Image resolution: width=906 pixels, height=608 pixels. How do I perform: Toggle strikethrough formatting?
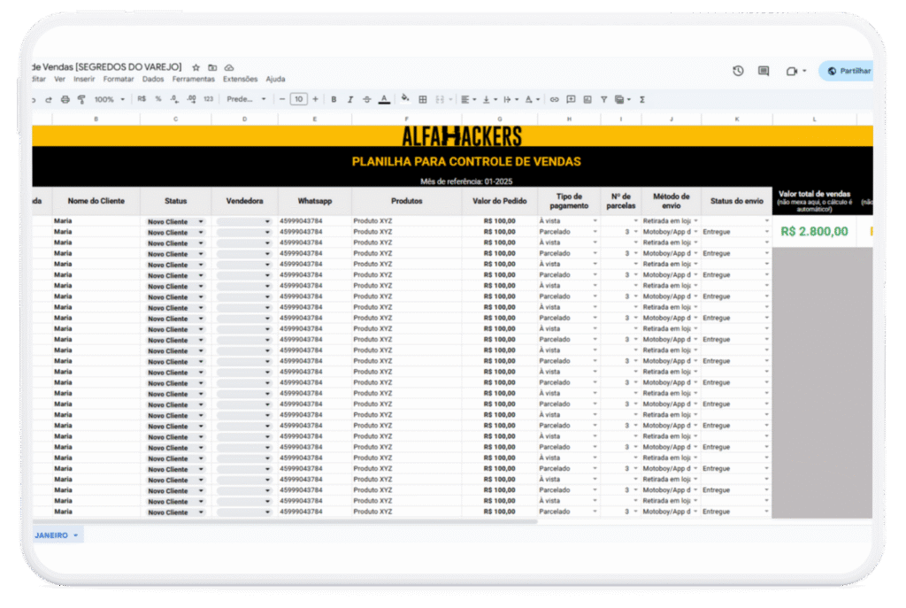pos(367,99)
